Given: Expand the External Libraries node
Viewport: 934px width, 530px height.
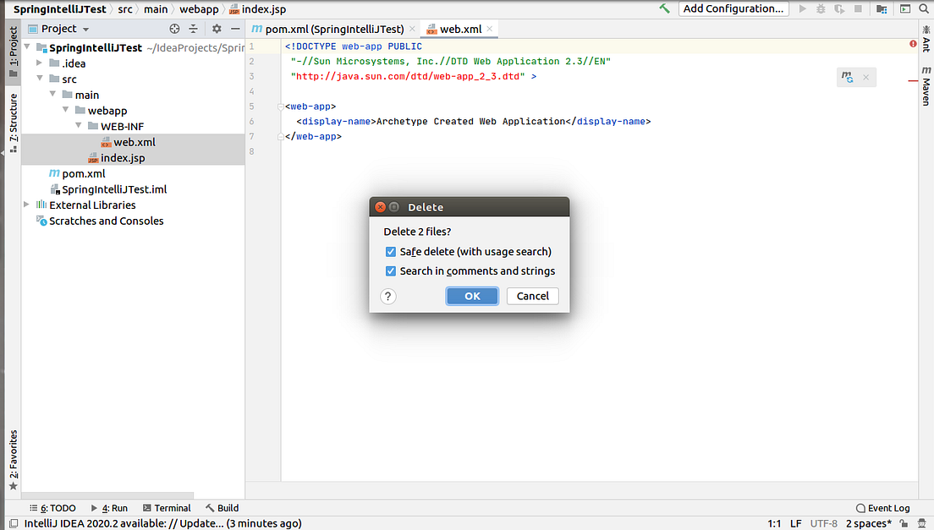Looking at the screenshot, I should coord(25,205).
